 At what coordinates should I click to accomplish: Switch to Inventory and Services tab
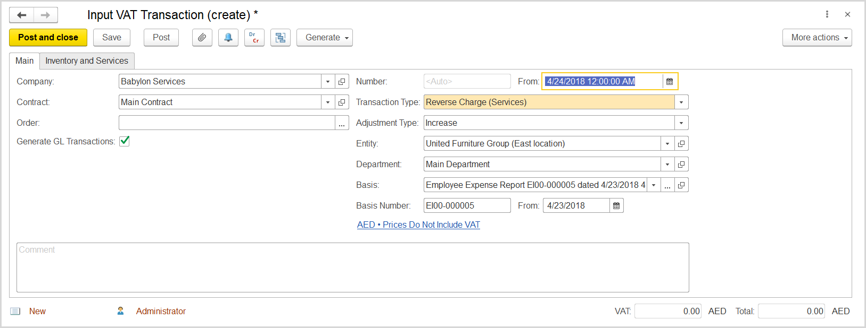click(x=87, y=61)
